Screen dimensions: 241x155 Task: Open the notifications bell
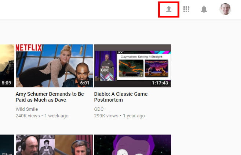[204, 10]
